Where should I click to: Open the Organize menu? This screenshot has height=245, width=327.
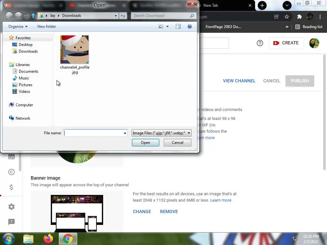(x=18, y=26)
